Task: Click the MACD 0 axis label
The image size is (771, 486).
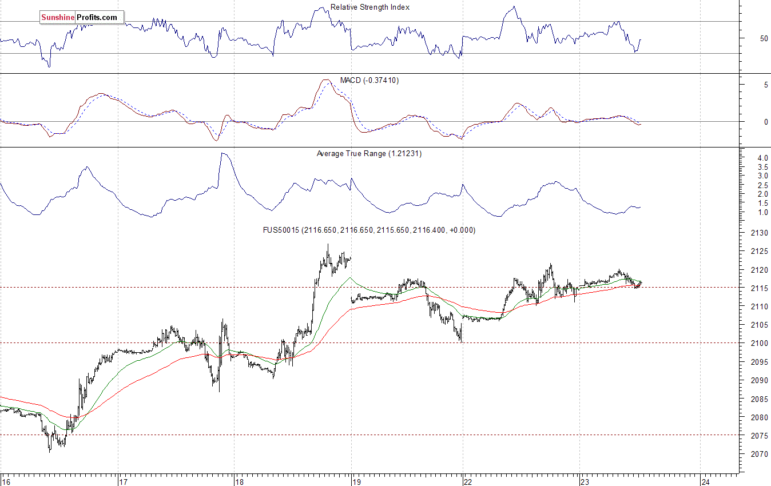Action: (766, 122)
